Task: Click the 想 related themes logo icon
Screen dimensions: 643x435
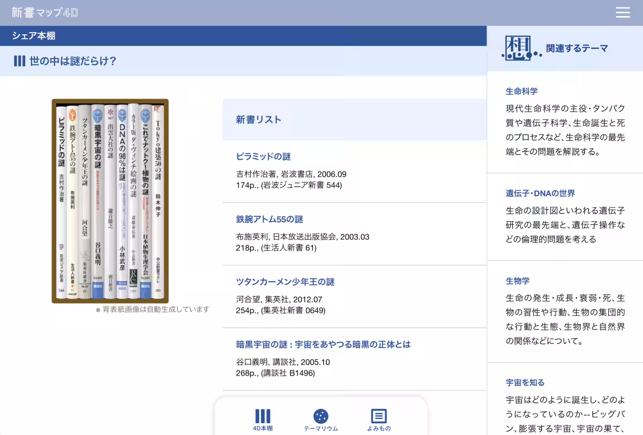Action: [518, 48]
